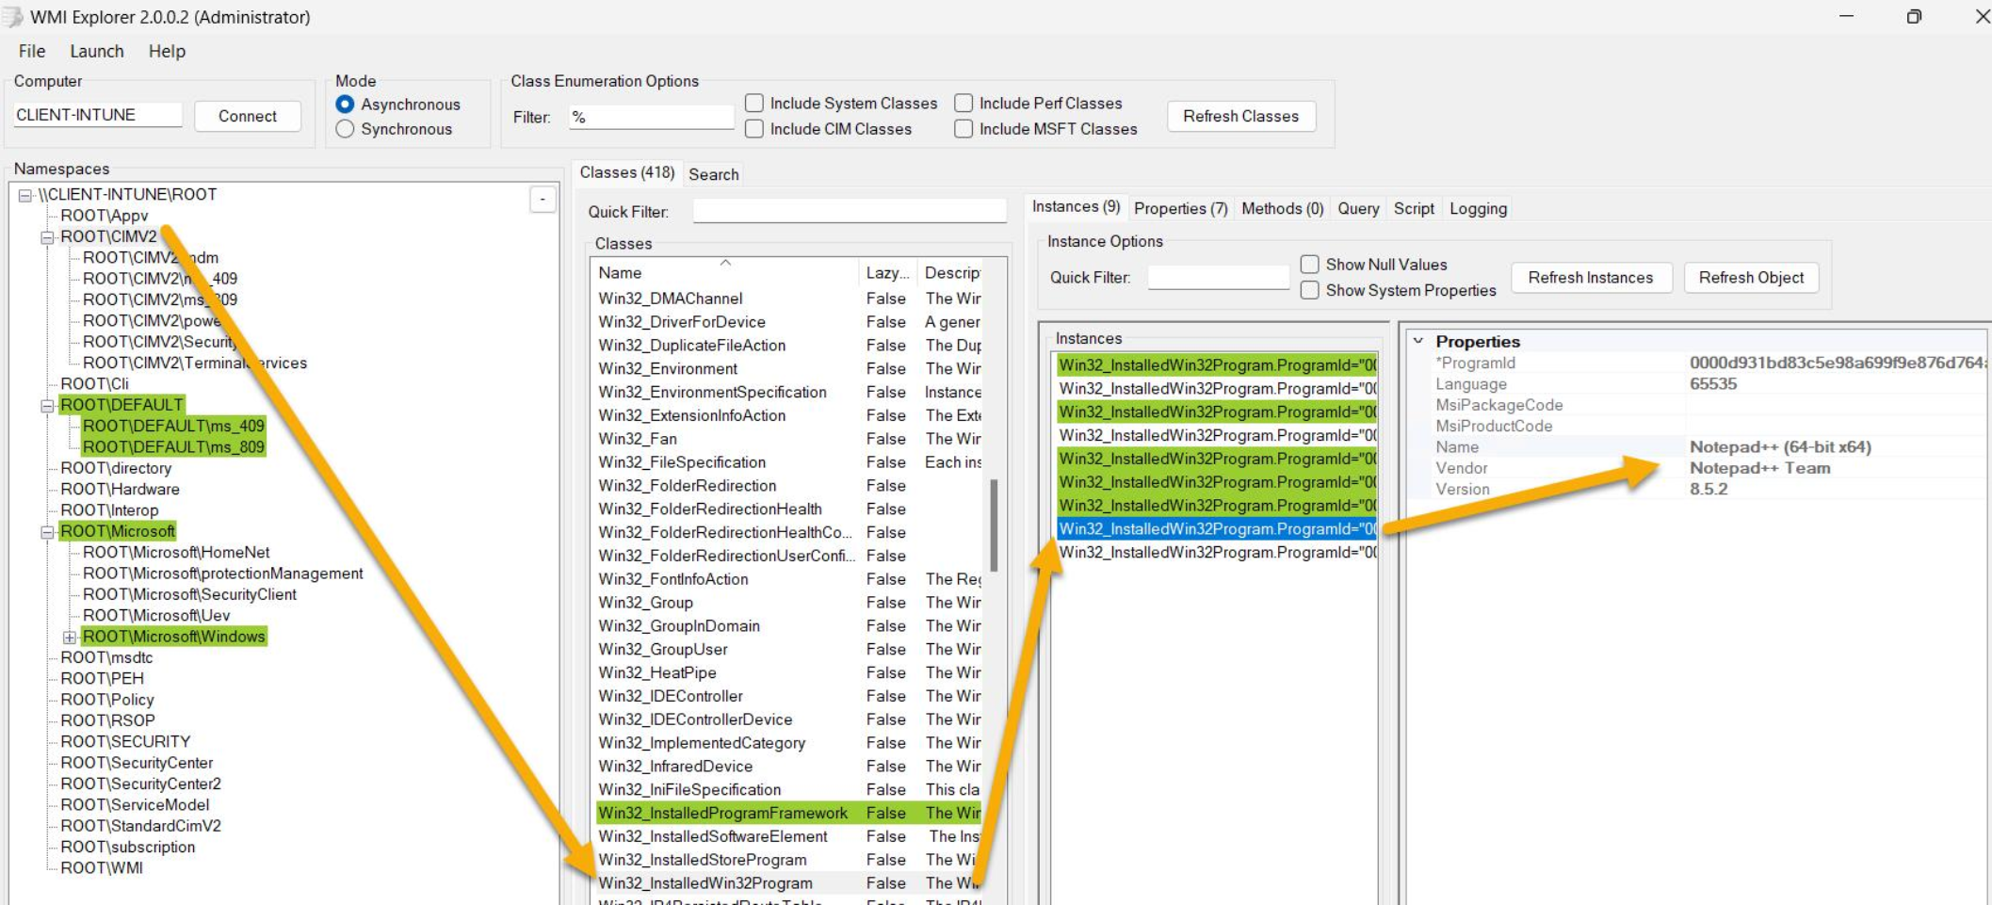1992x905 pixels.
Task: Enable Include System Classes checkbox
Action: (754, 103)
